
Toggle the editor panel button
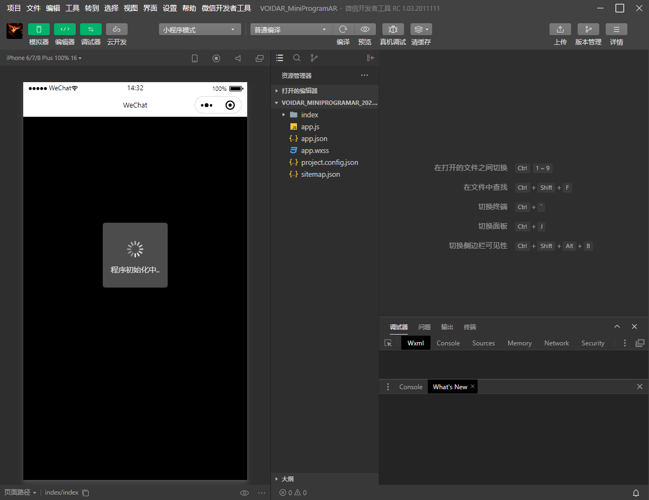[65, 29]
